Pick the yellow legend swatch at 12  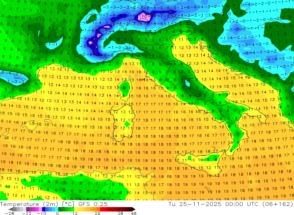click(76, 209)
